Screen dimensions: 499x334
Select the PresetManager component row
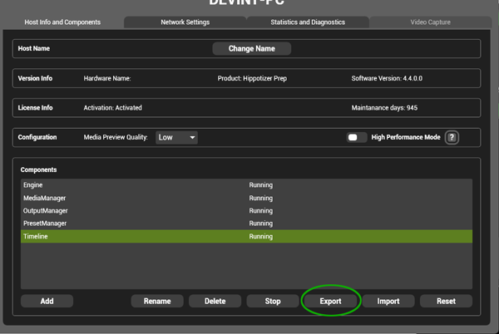[x=247, y=223]
